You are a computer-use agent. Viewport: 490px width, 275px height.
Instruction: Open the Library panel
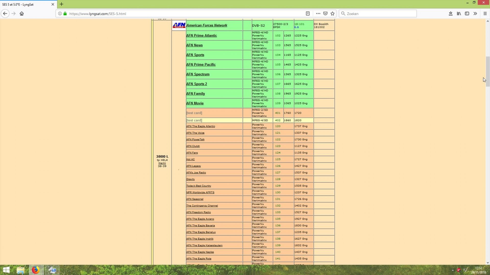[x=459, y=13]
